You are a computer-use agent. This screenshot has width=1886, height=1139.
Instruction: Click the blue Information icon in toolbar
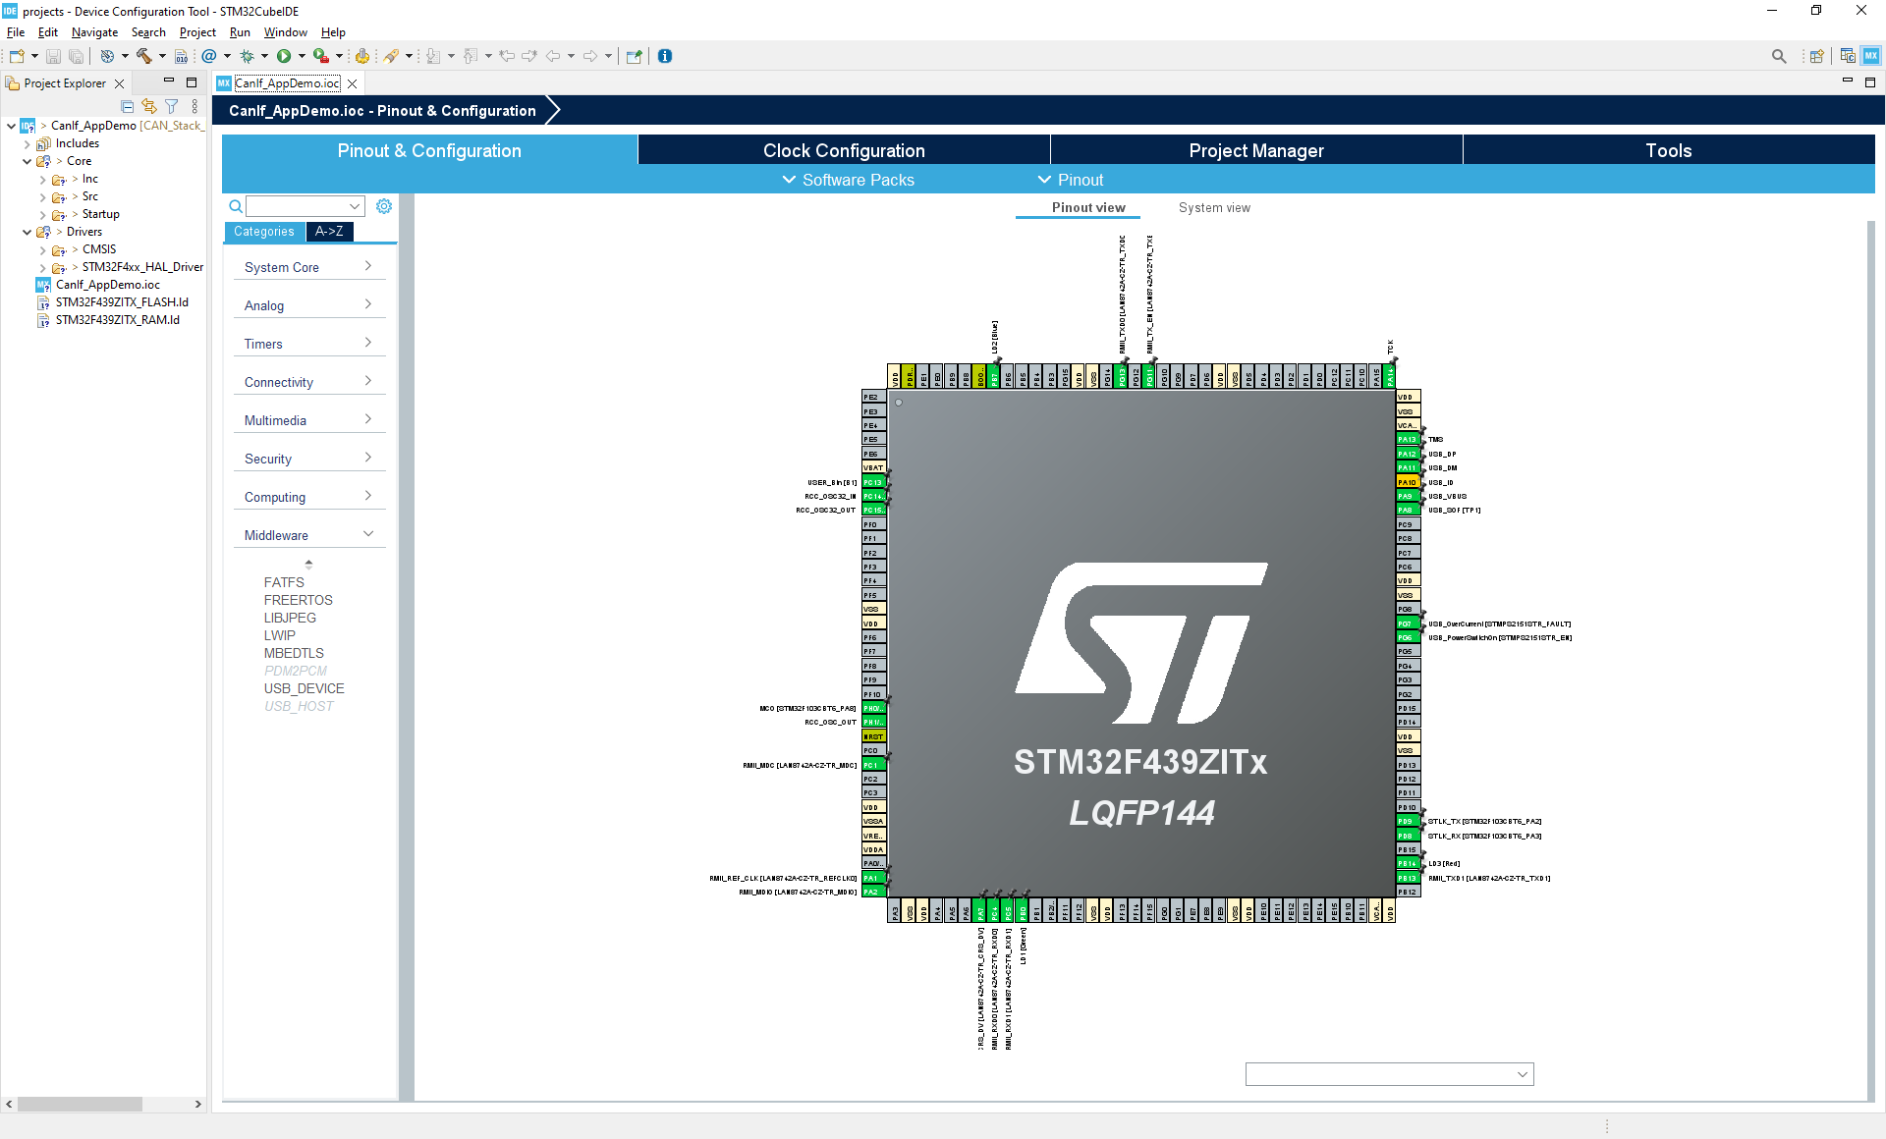pyautogui.click(x=665, y=56)
